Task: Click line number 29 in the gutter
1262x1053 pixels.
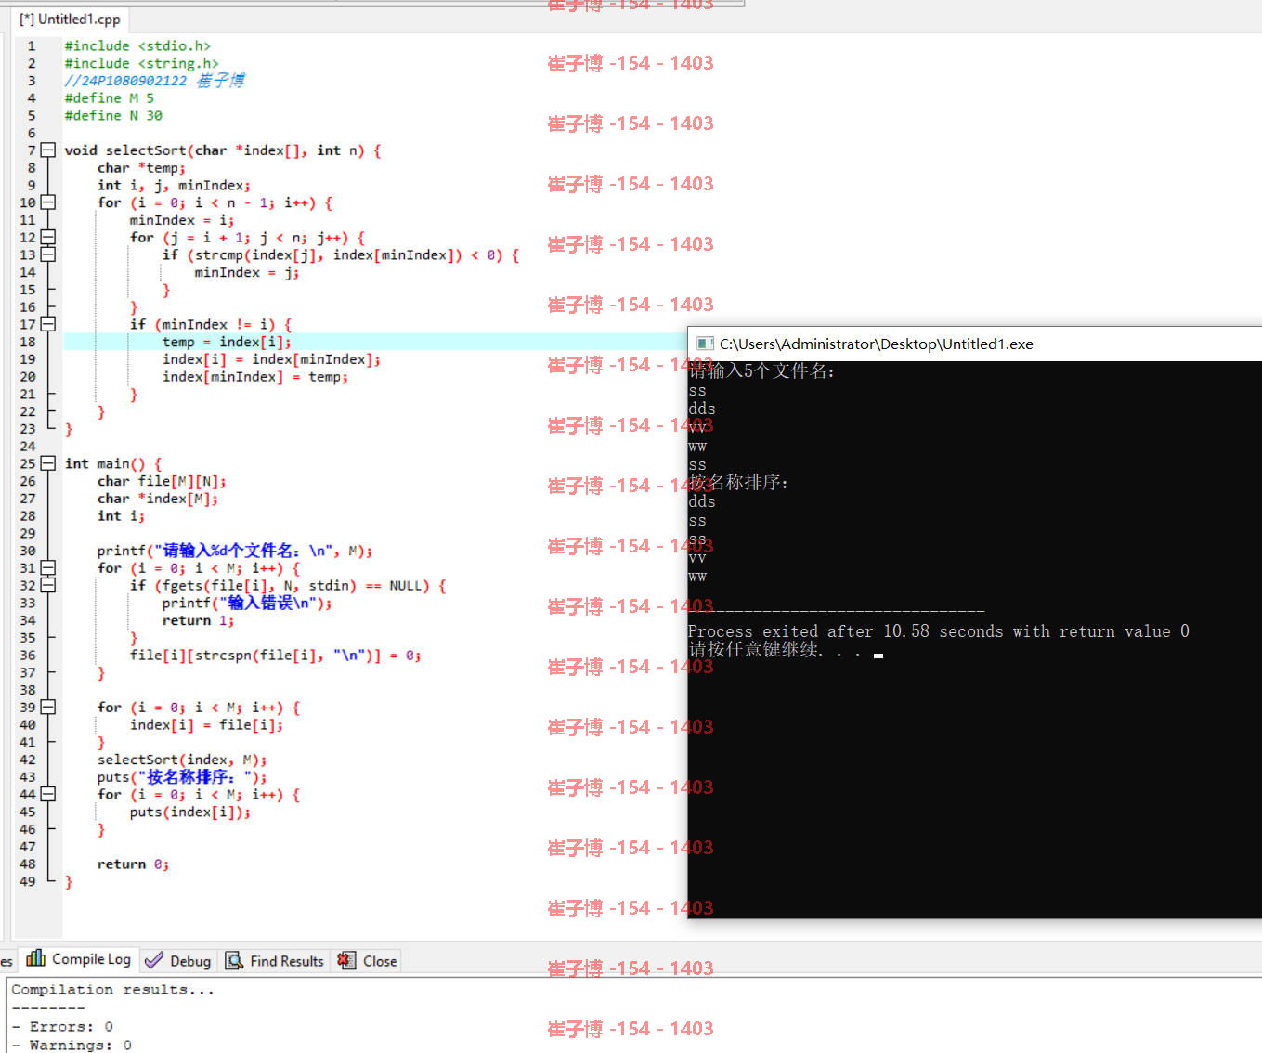Action: [x=28, y=533]
